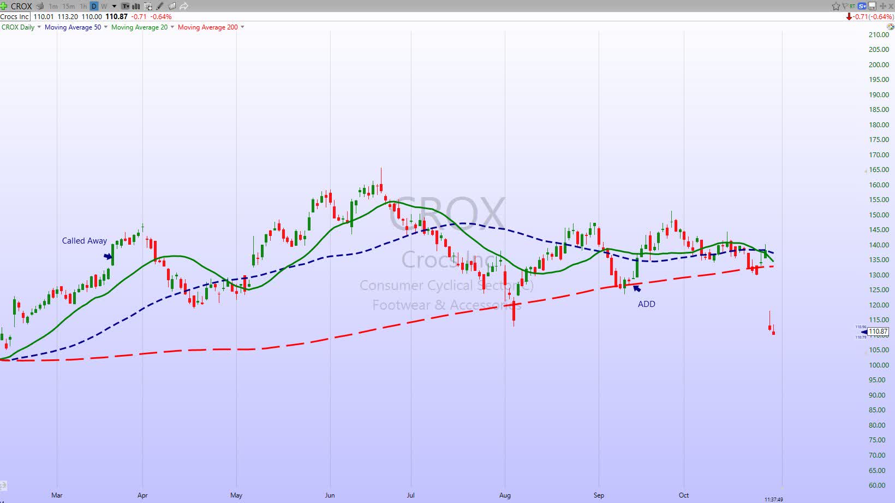895x503 pixels.
Task: Click the add data grid icon
Action: [148, 6]
